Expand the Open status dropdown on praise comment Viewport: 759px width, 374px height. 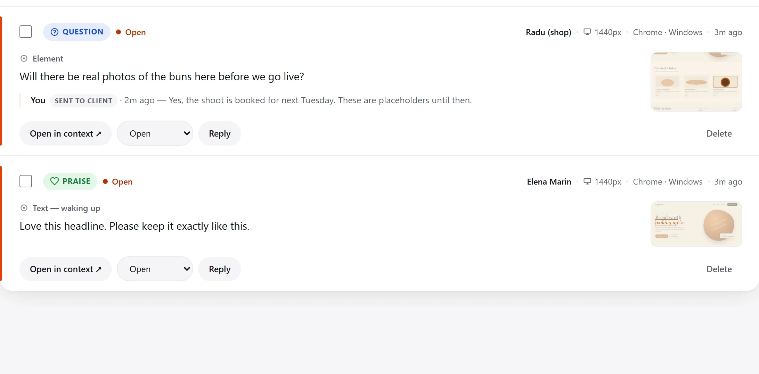[x=155, y=269]
